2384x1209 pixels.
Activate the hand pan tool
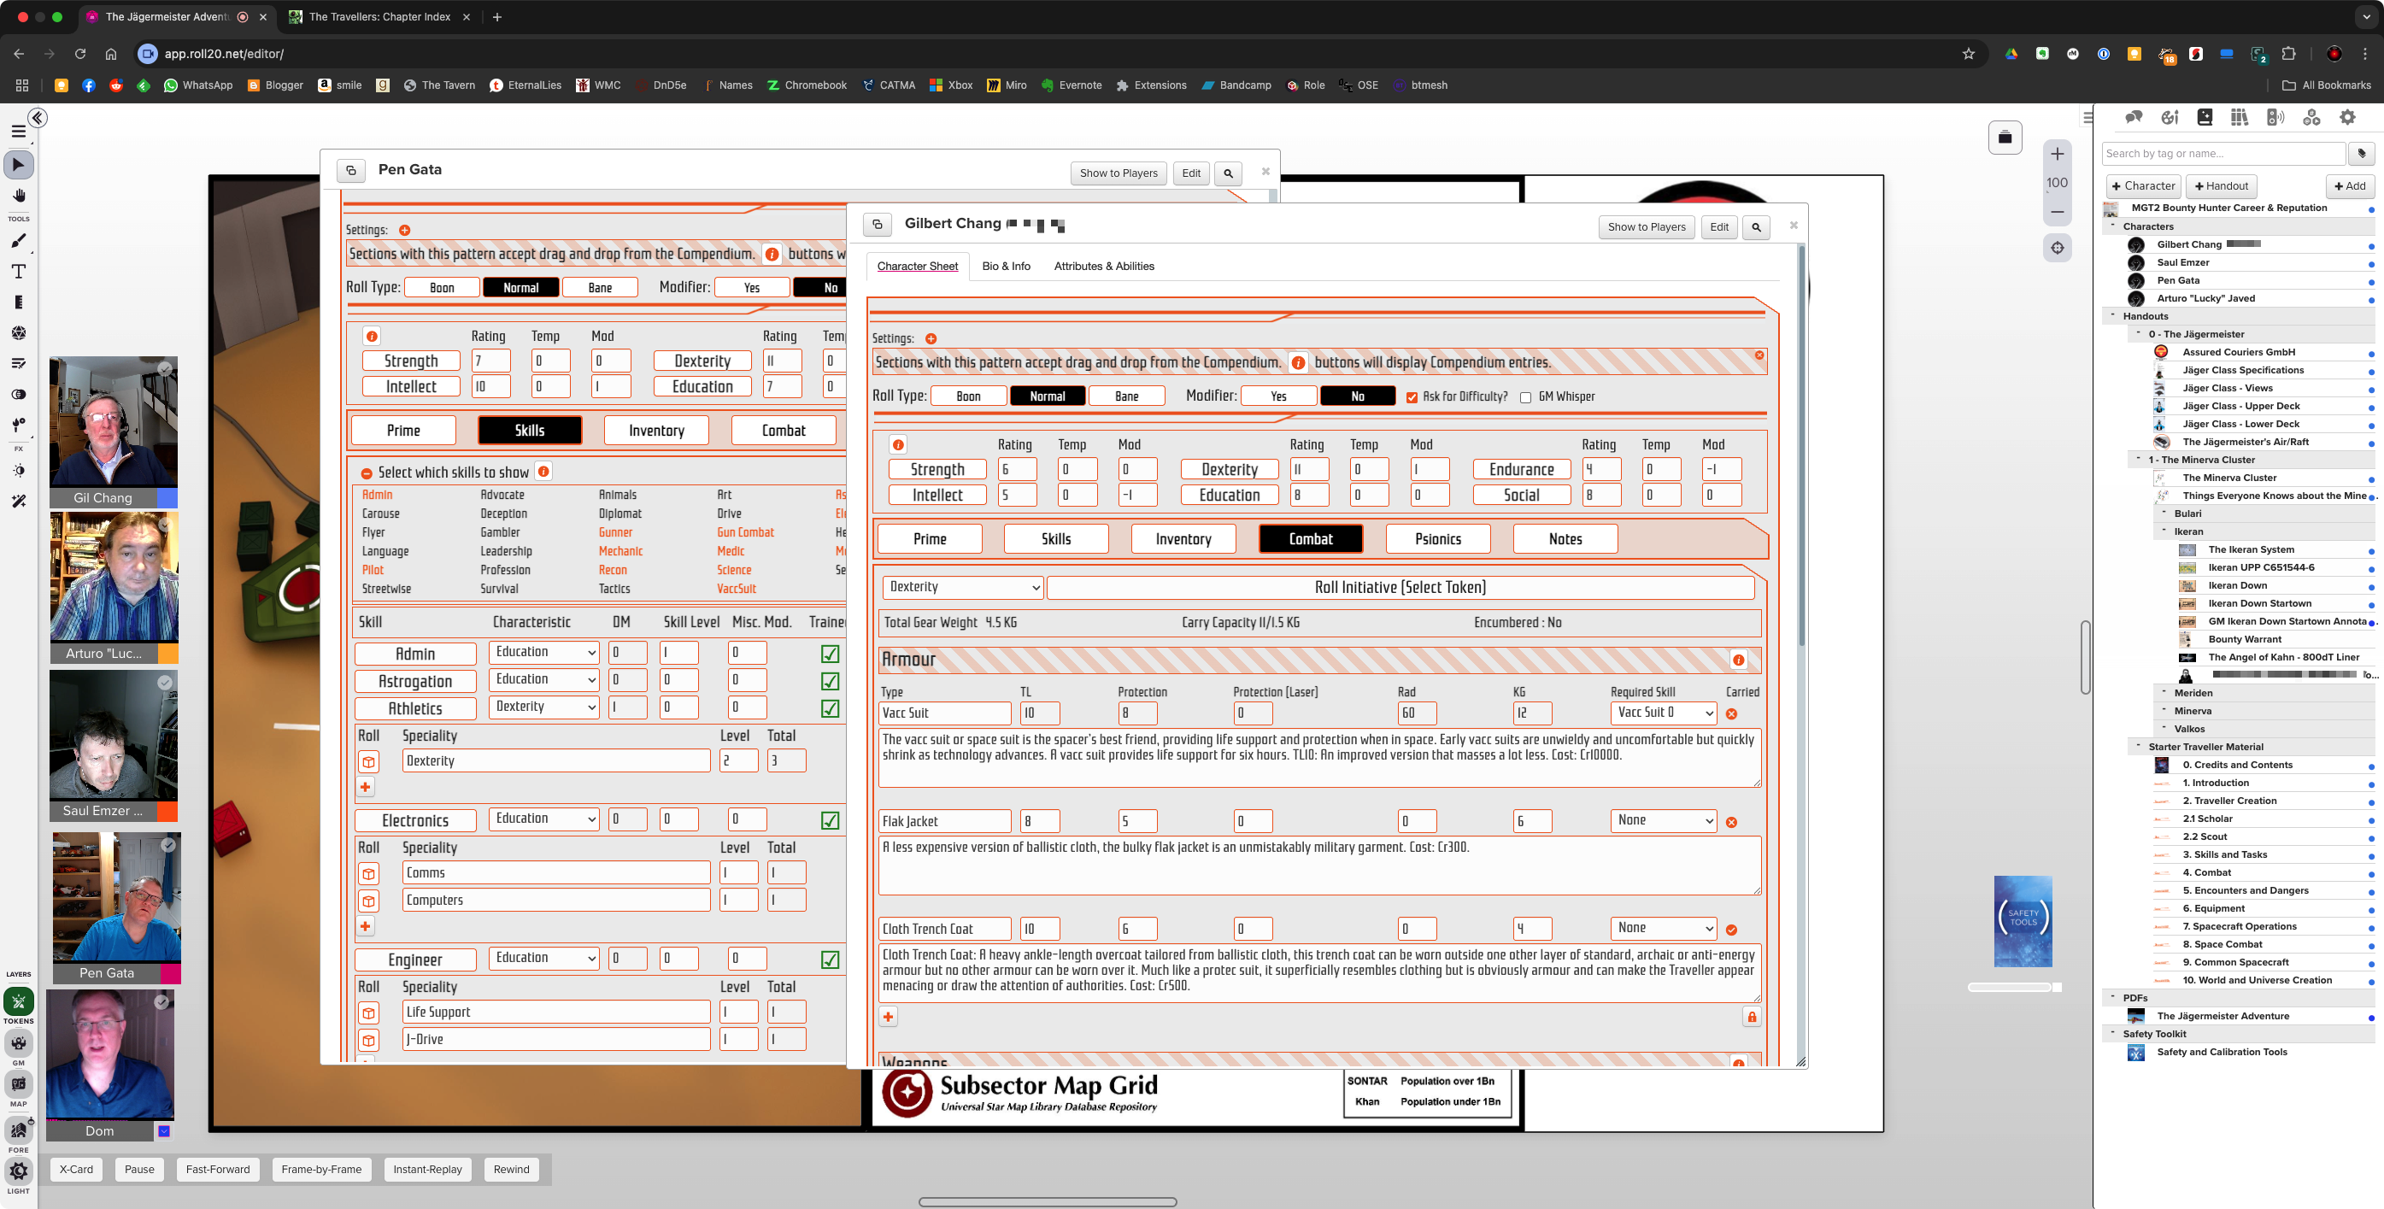point(19,197)
